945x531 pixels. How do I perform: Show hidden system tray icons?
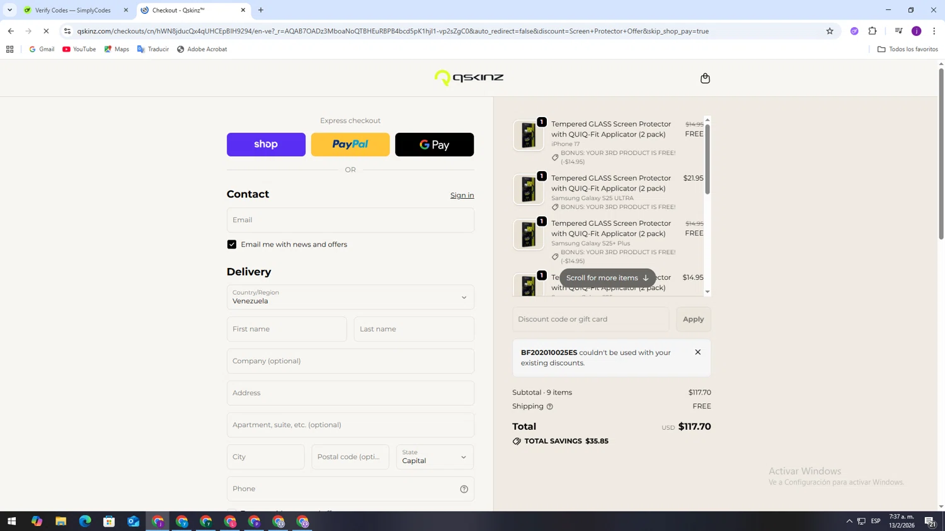click(849, 521)
